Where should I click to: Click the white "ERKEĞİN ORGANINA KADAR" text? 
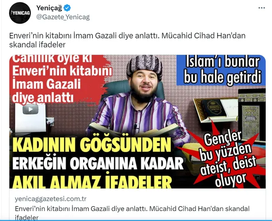pos(98,163)
